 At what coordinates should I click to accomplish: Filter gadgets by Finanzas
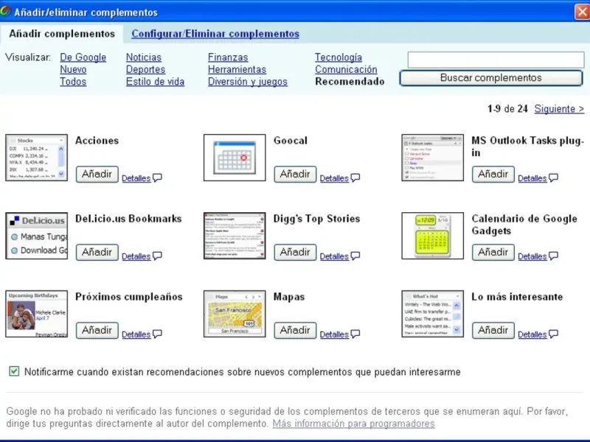click(x=228, y=57)
